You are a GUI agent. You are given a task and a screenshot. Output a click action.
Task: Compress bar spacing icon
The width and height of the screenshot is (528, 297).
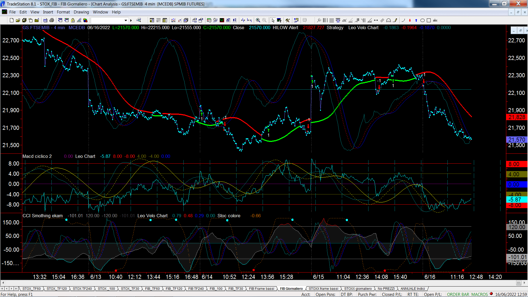[243, 20]
